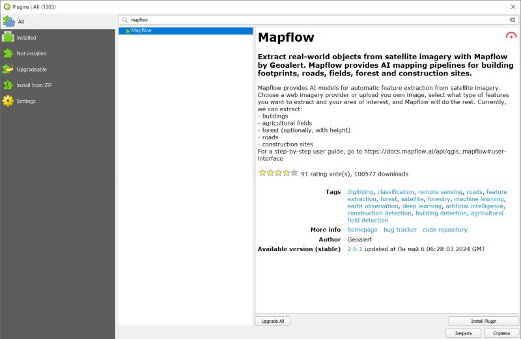The width and height of the screenshot is (521, 339).
Task: Select Mapflow in the plugin list
Action: click(186, 31)
